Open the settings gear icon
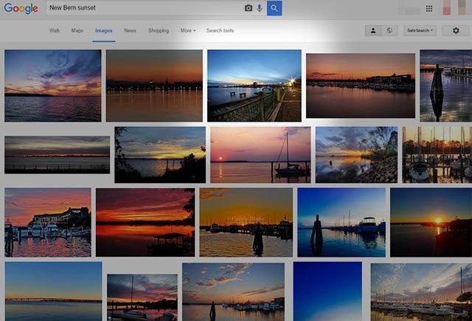Image resolution: width=472 pixels, height=321 pixels. 456,30
